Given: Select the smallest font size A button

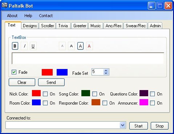Looking at the screenshot, I should [62, 46].
